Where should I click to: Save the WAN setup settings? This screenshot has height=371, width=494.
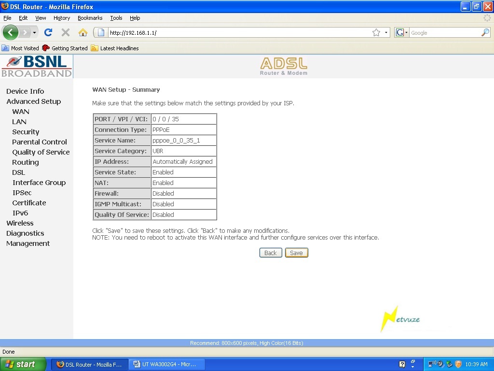pos(296,252)
